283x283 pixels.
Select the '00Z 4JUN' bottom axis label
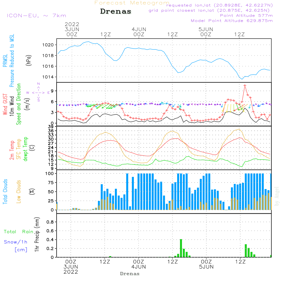click(x=139, y=264)
